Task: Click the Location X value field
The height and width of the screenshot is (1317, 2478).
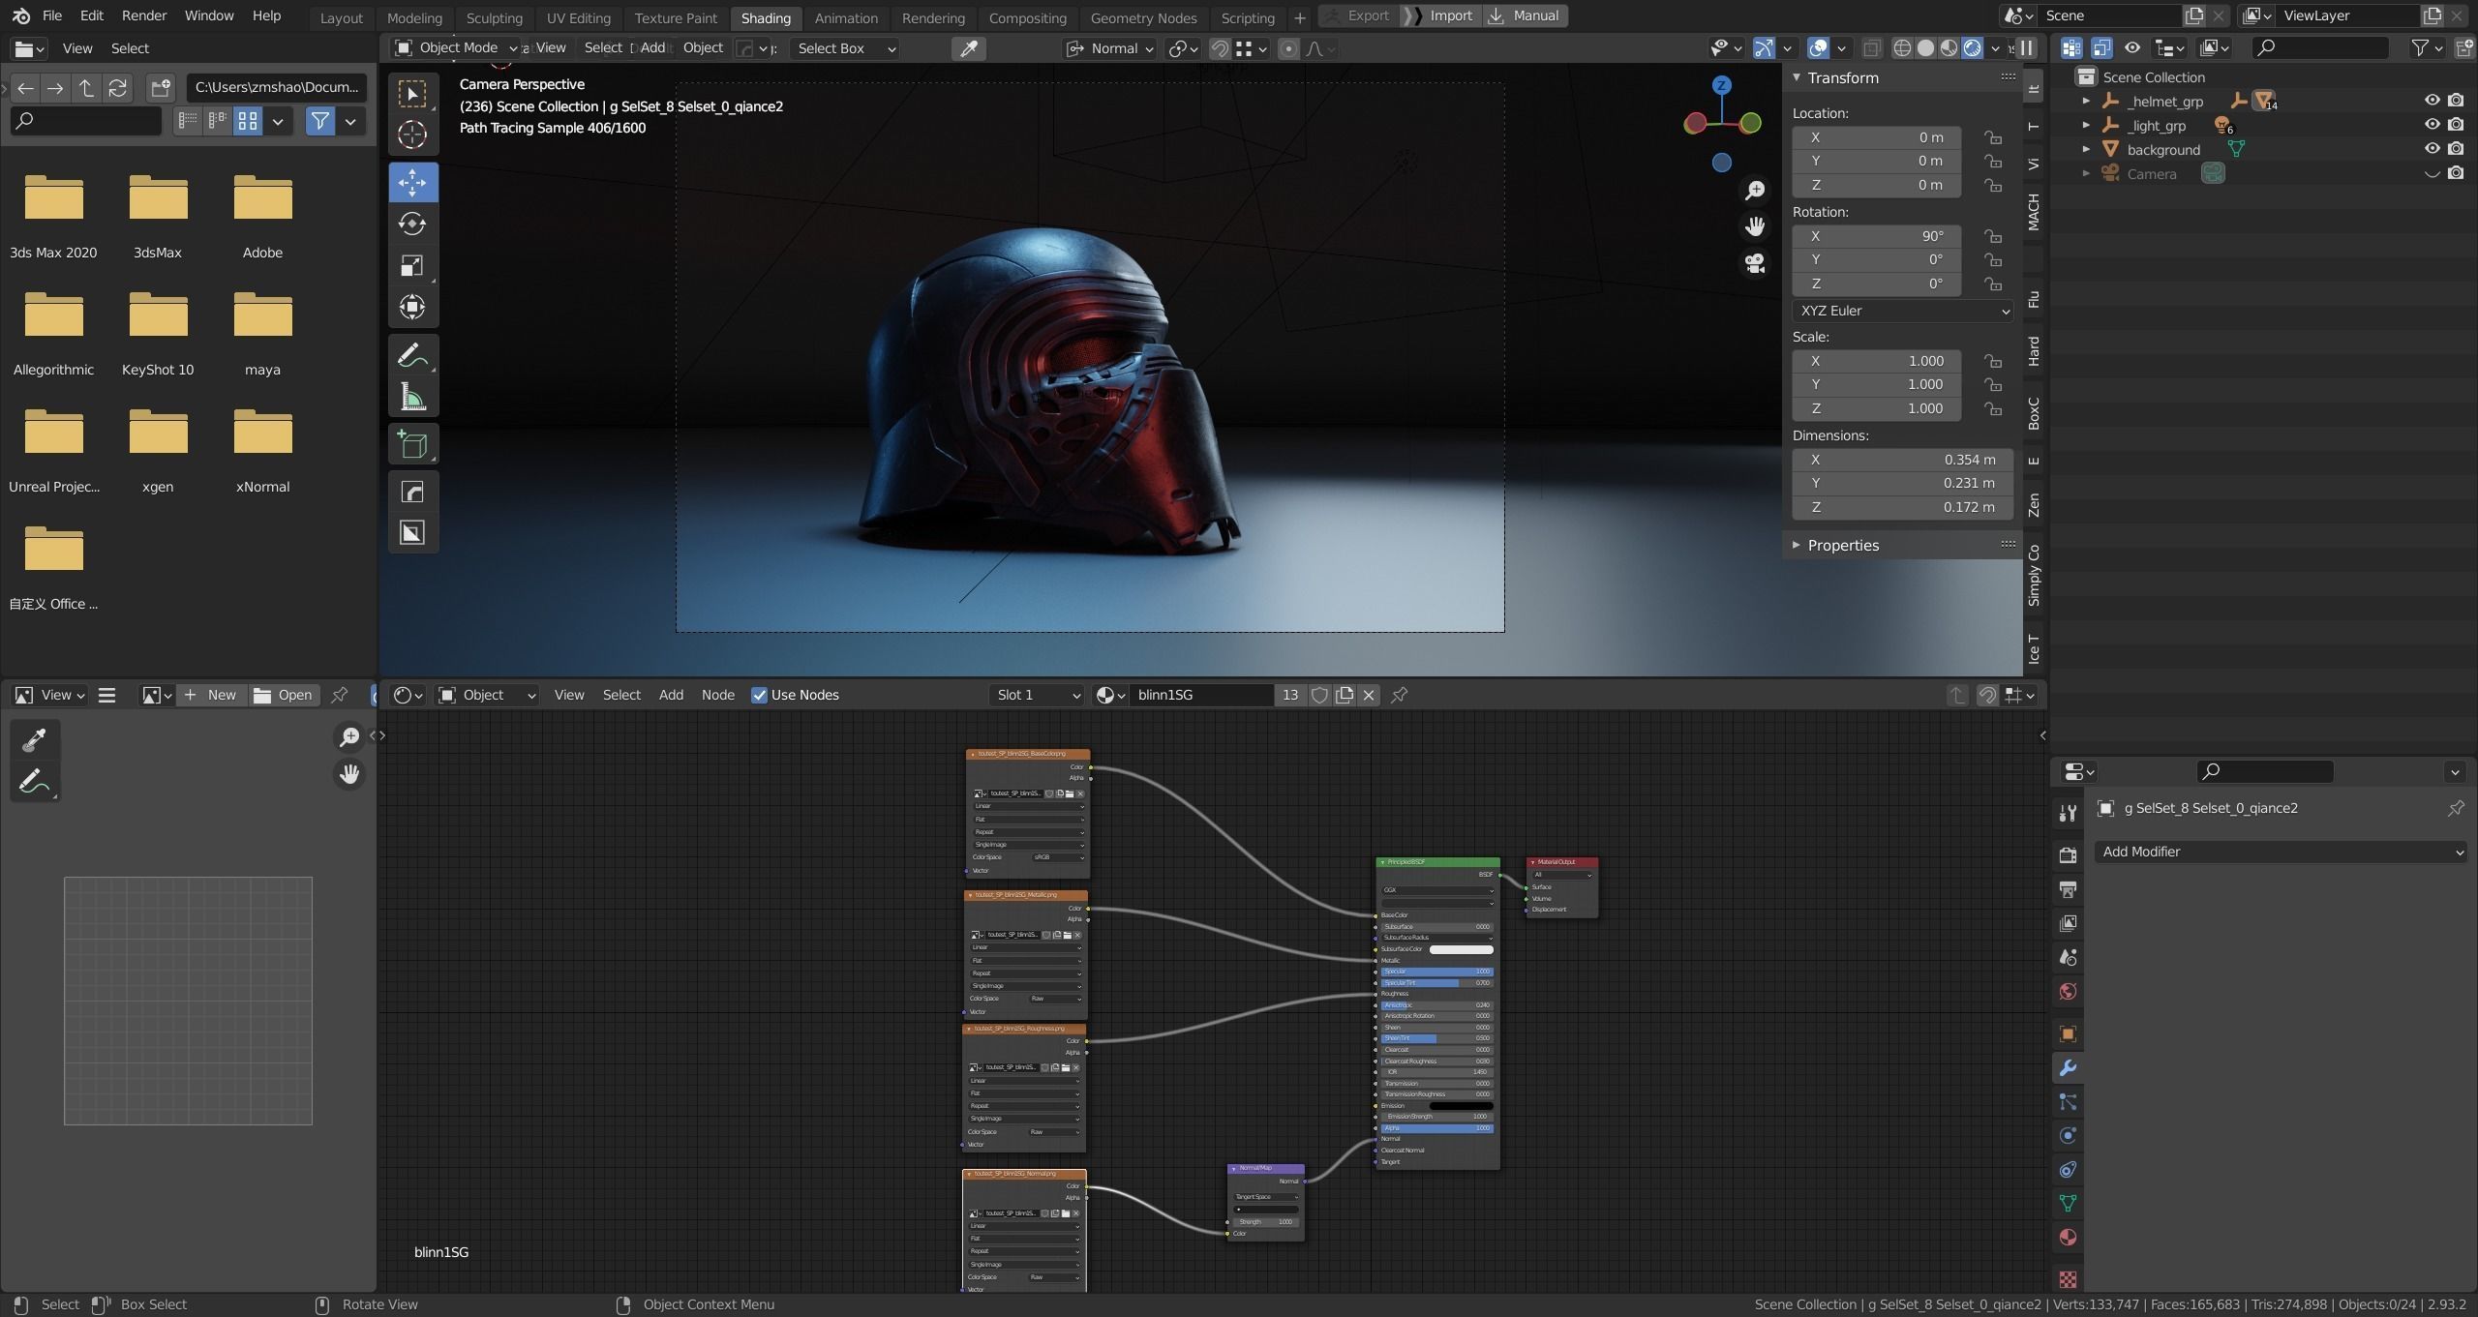Action: 1876,137
